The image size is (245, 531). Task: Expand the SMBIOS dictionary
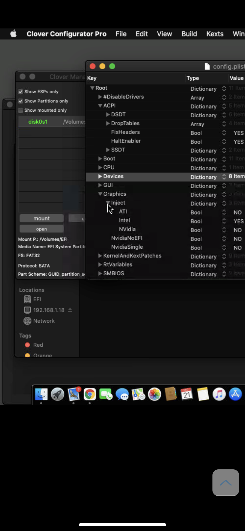coord(100,274)
